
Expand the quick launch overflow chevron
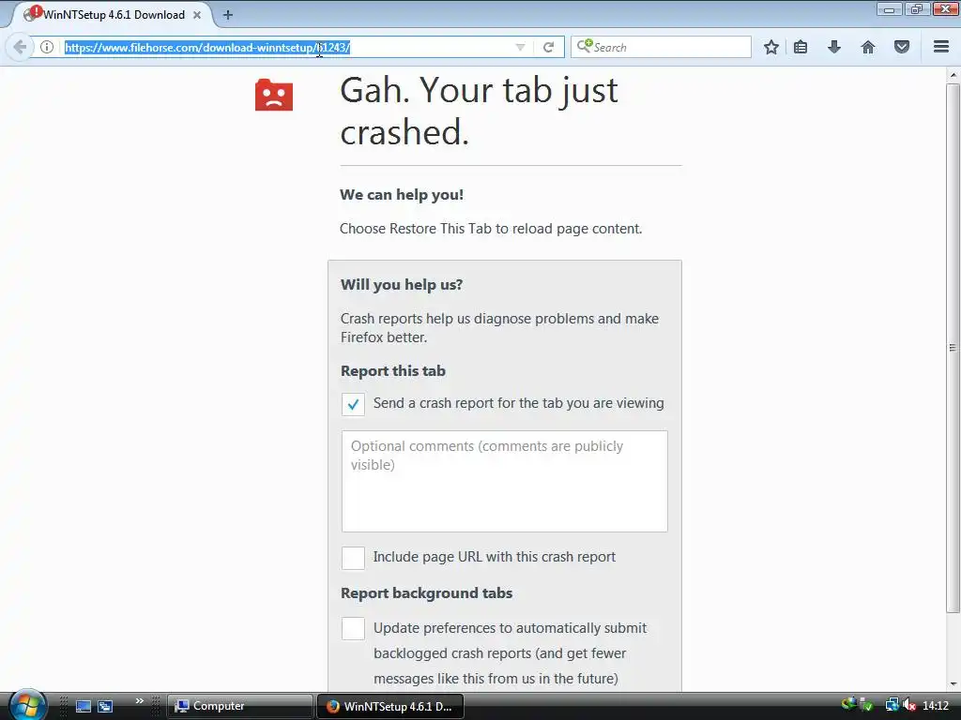(x=140, y=701)
